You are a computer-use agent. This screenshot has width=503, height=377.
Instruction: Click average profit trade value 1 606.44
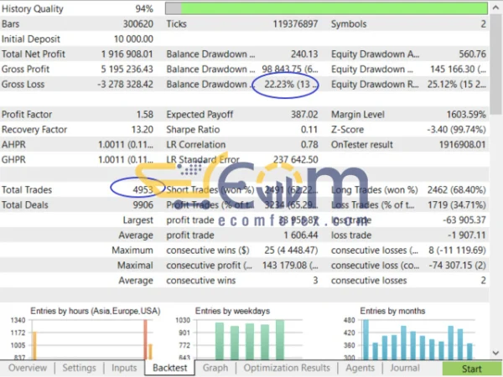pyautogui.click(x=301, y=235)
